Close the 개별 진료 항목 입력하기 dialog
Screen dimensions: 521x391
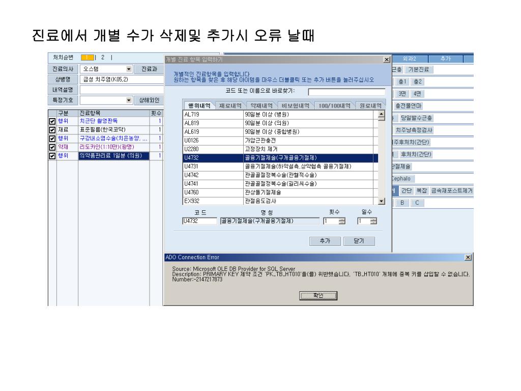pos(387,60)
